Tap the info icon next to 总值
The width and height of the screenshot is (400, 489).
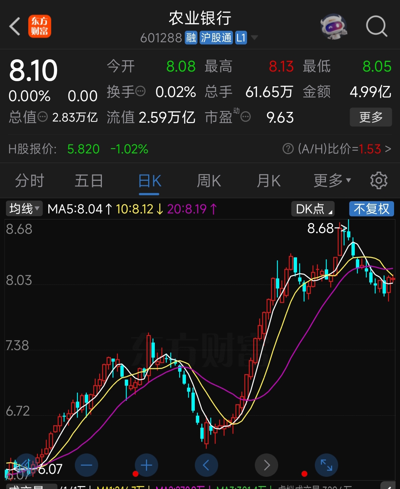pos(43,117)
